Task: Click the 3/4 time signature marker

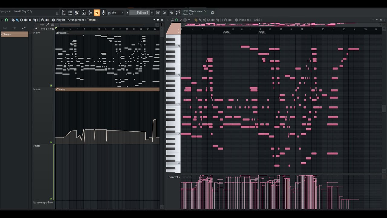Action: tap(262, 32)
